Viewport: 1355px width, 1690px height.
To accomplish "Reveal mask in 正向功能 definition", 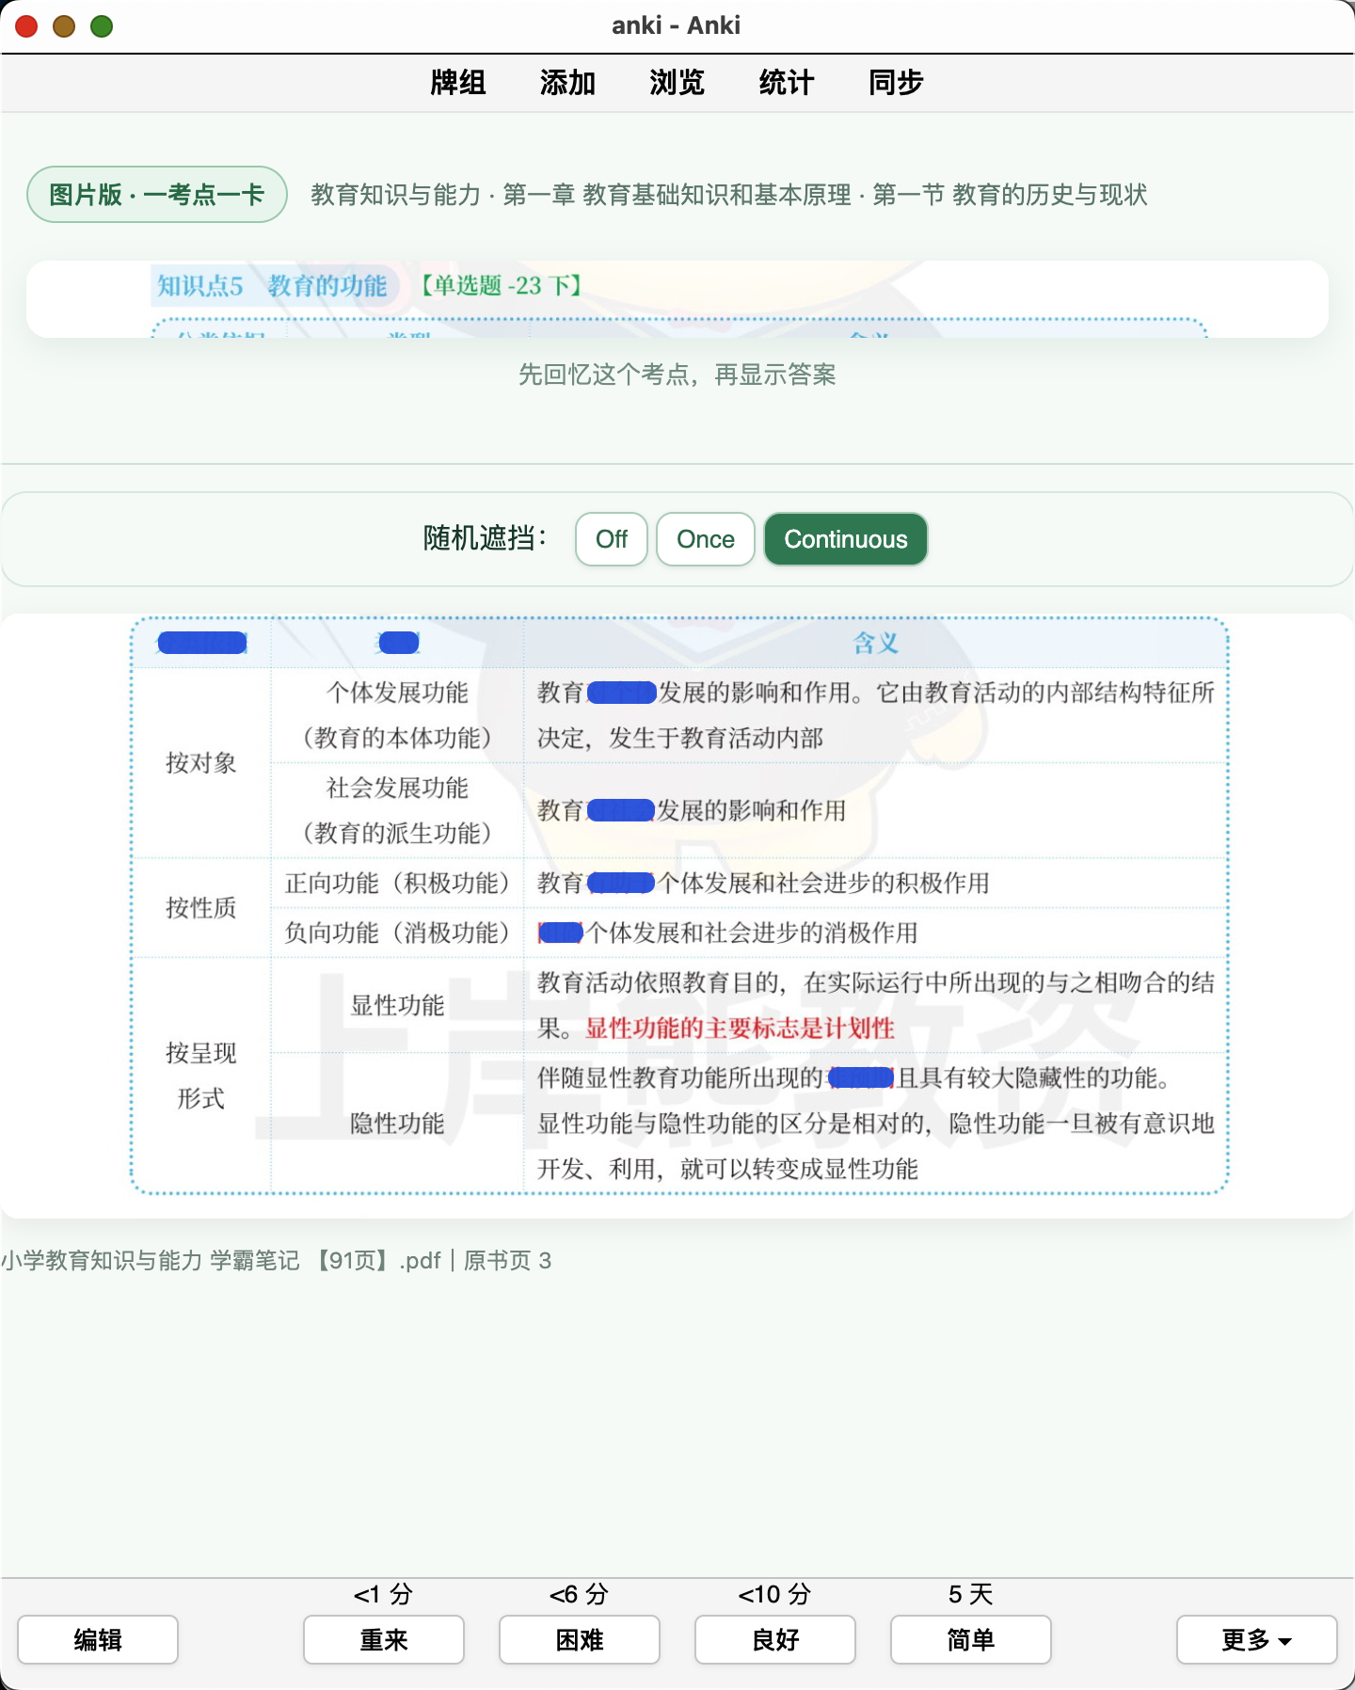I will 621,883.
